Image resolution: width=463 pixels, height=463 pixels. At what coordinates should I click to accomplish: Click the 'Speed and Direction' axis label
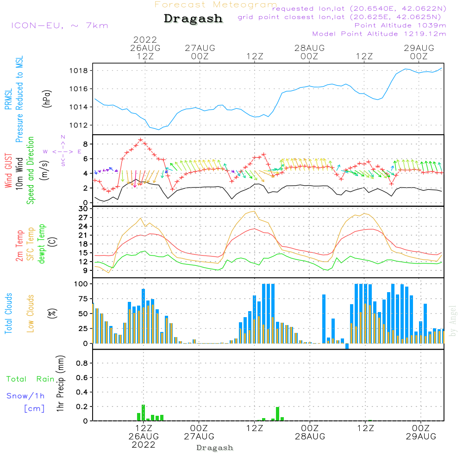pos(30,170)
